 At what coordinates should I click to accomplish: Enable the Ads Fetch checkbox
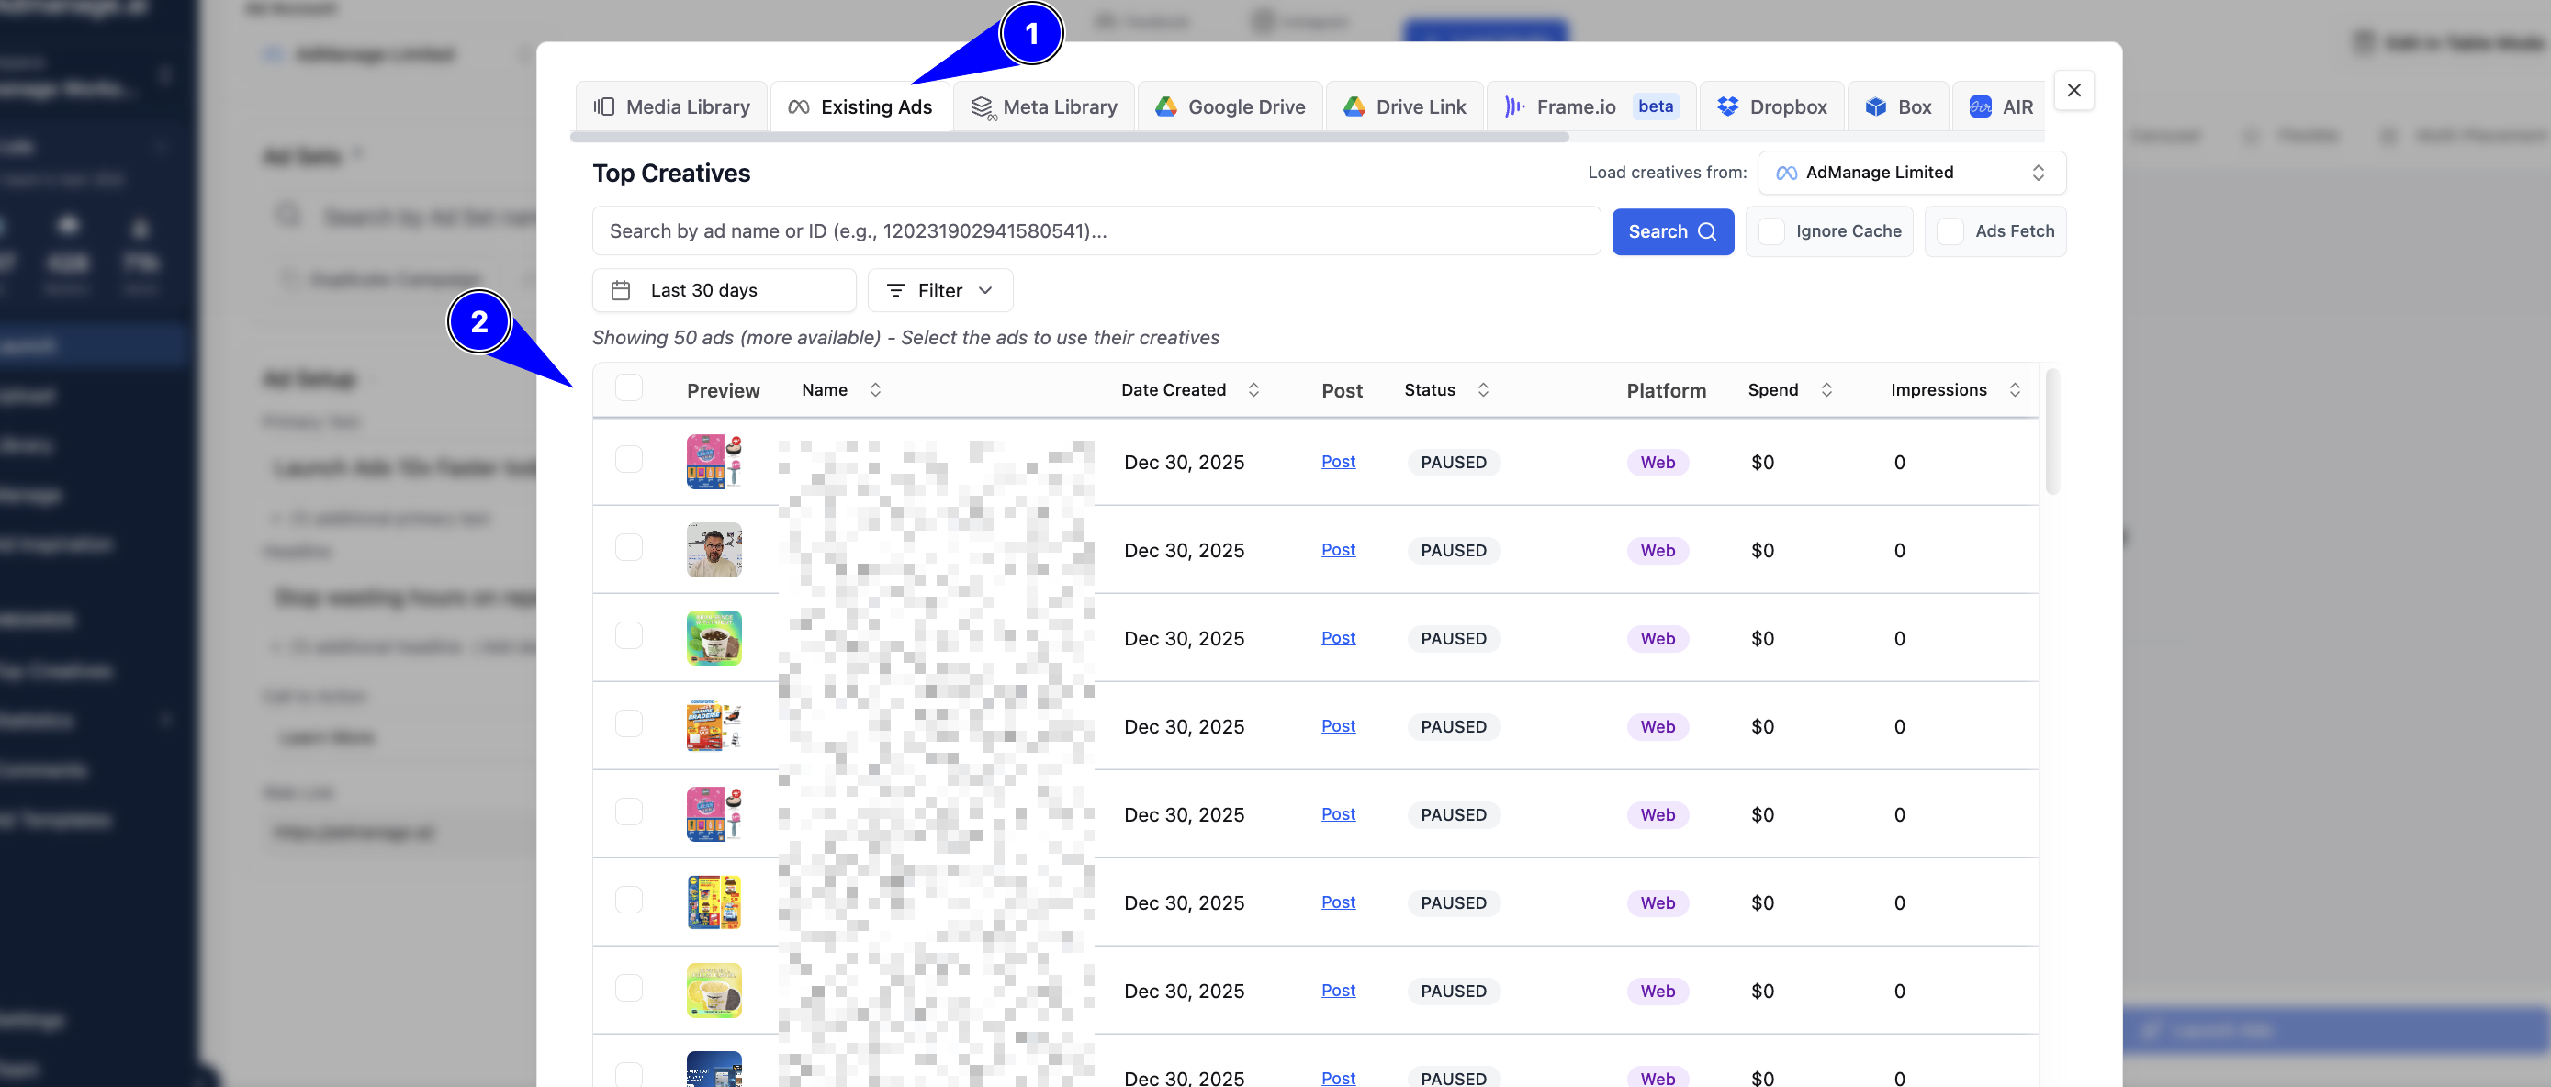(x=1950, y=231)
